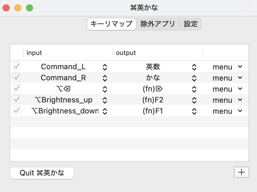Viewport: 257px width, 192px height.
Task: Switch to the 除外アプリ tab
Action: [x=158, y=24]
